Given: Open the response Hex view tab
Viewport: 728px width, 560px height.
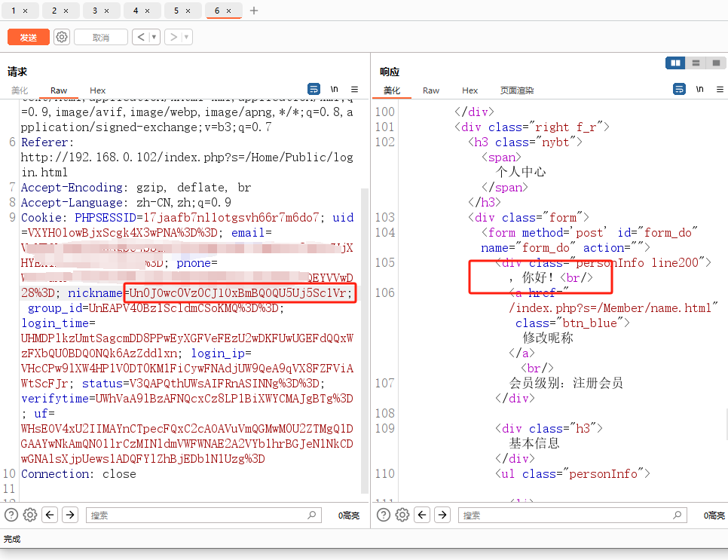Looking at the screenshot, I should coord(470,90).
